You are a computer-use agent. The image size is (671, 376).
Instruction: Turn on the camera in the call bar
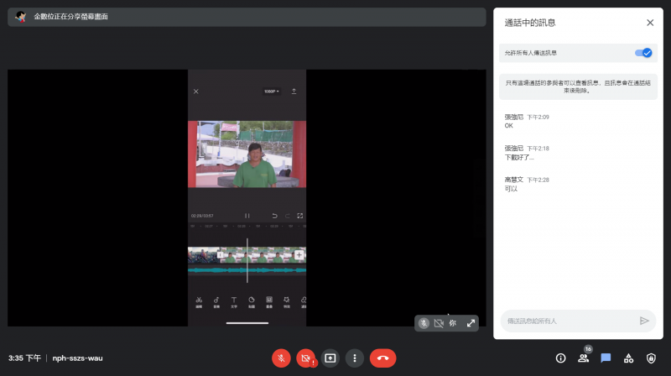[305, 358]
